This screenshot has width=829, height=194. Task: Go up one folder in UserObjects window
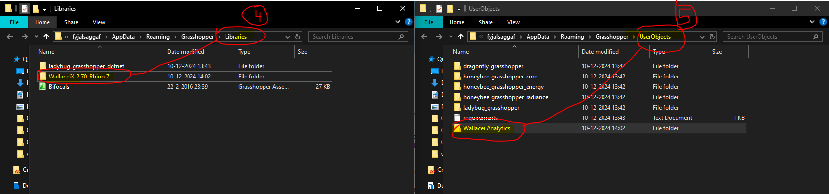[461, 37]
